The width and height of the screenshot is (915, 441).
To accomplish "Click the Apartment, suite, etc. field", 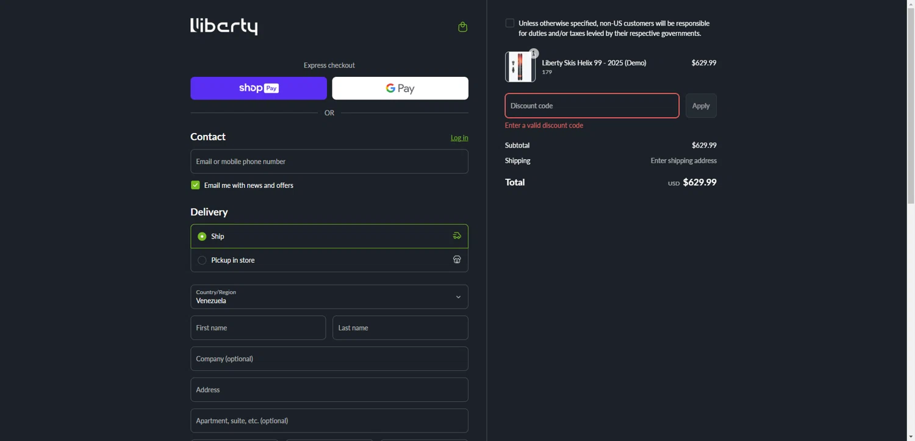I will tap(329, 421).
